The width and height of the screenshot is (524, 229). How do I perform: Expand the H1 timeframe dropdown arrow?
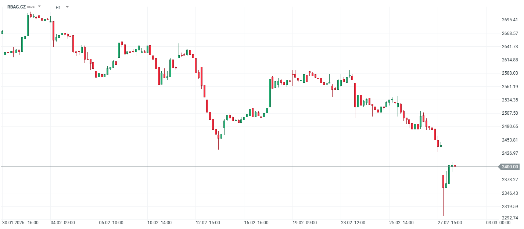point(67,7)
